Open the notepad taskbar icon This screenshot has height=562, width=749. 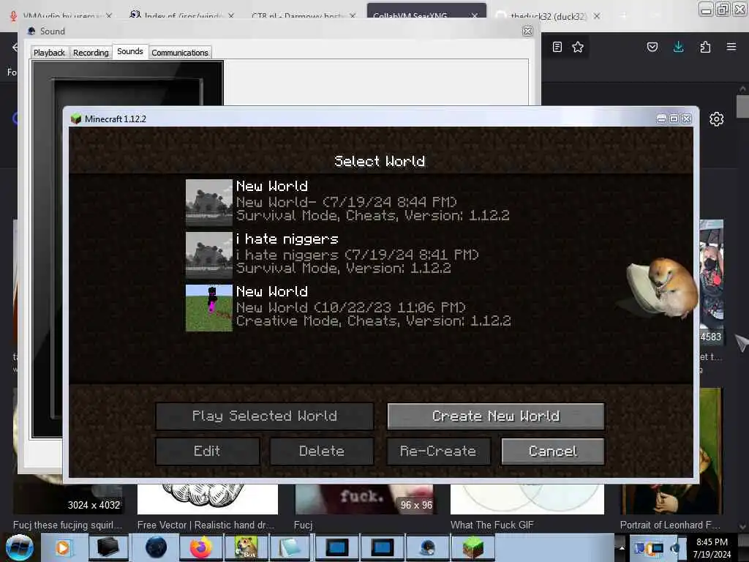click(x=290, y=547)
